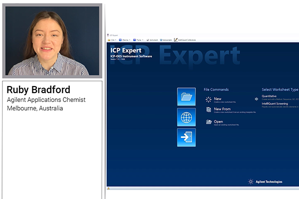Click the Instrument toolbar icon
Image resolution: width=299 pixels, height=199 pixels.
[x=148, y=40]
